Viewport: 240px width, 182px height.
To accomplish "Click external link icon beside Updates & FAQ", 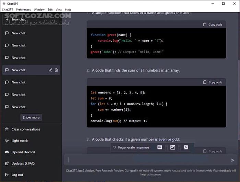I will click(7, 164).
